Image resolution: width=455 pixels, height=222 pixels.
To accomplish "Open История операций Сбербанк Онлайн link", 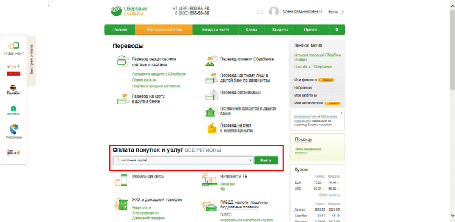I will tap(317, 57).
